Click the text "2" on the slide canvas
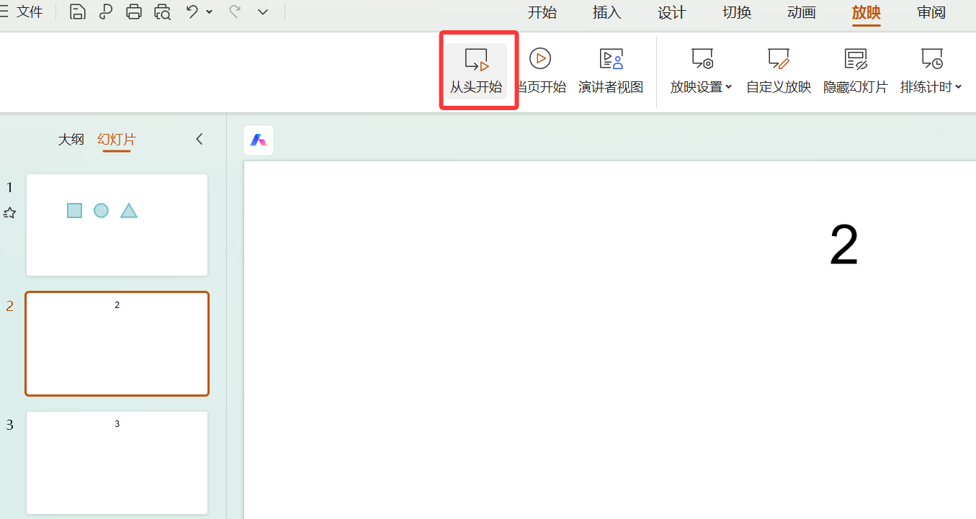This screenshot has width=976, height=519. [844, 245]
